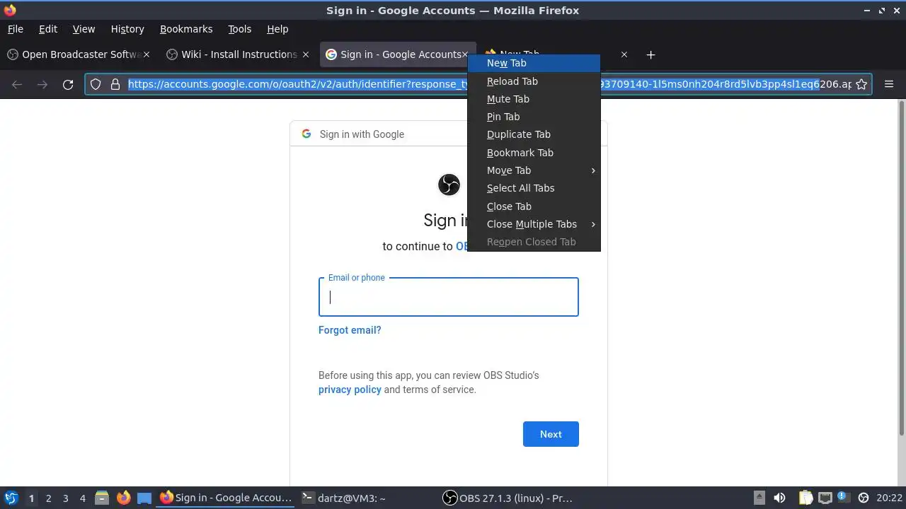Image resolution: width=906 pixels, height=509 pixels.
Task: Open the file manager taskbar launcher
Action: tap(102, 498)
